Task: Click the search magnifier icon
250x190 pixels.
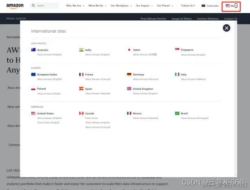Action: pos(33,6)
